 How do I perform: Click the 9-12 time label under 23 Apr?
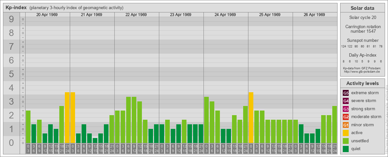click(x=179, y=148)
